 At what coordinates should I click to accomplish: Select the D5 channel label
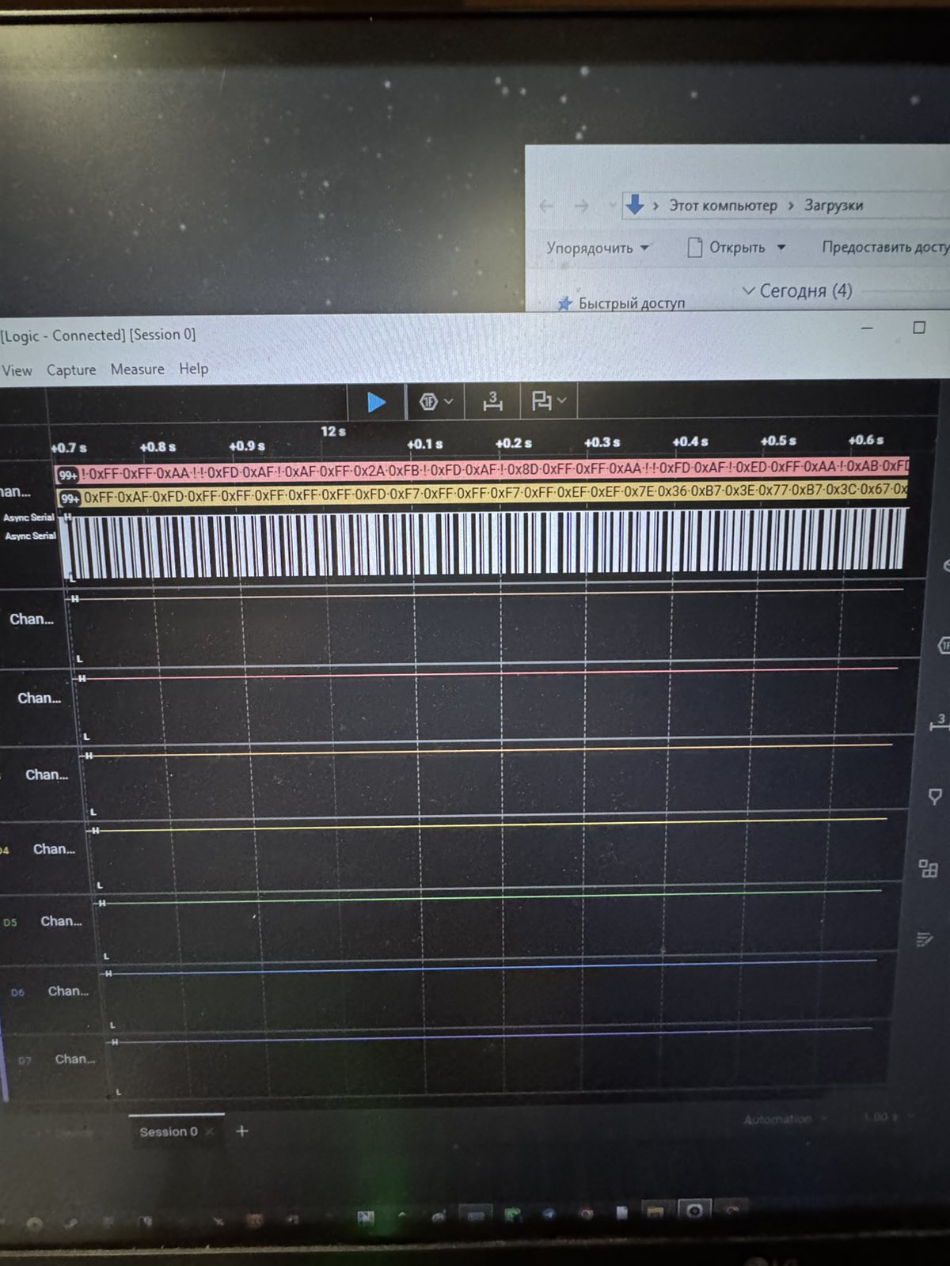[x=10, y=923]
